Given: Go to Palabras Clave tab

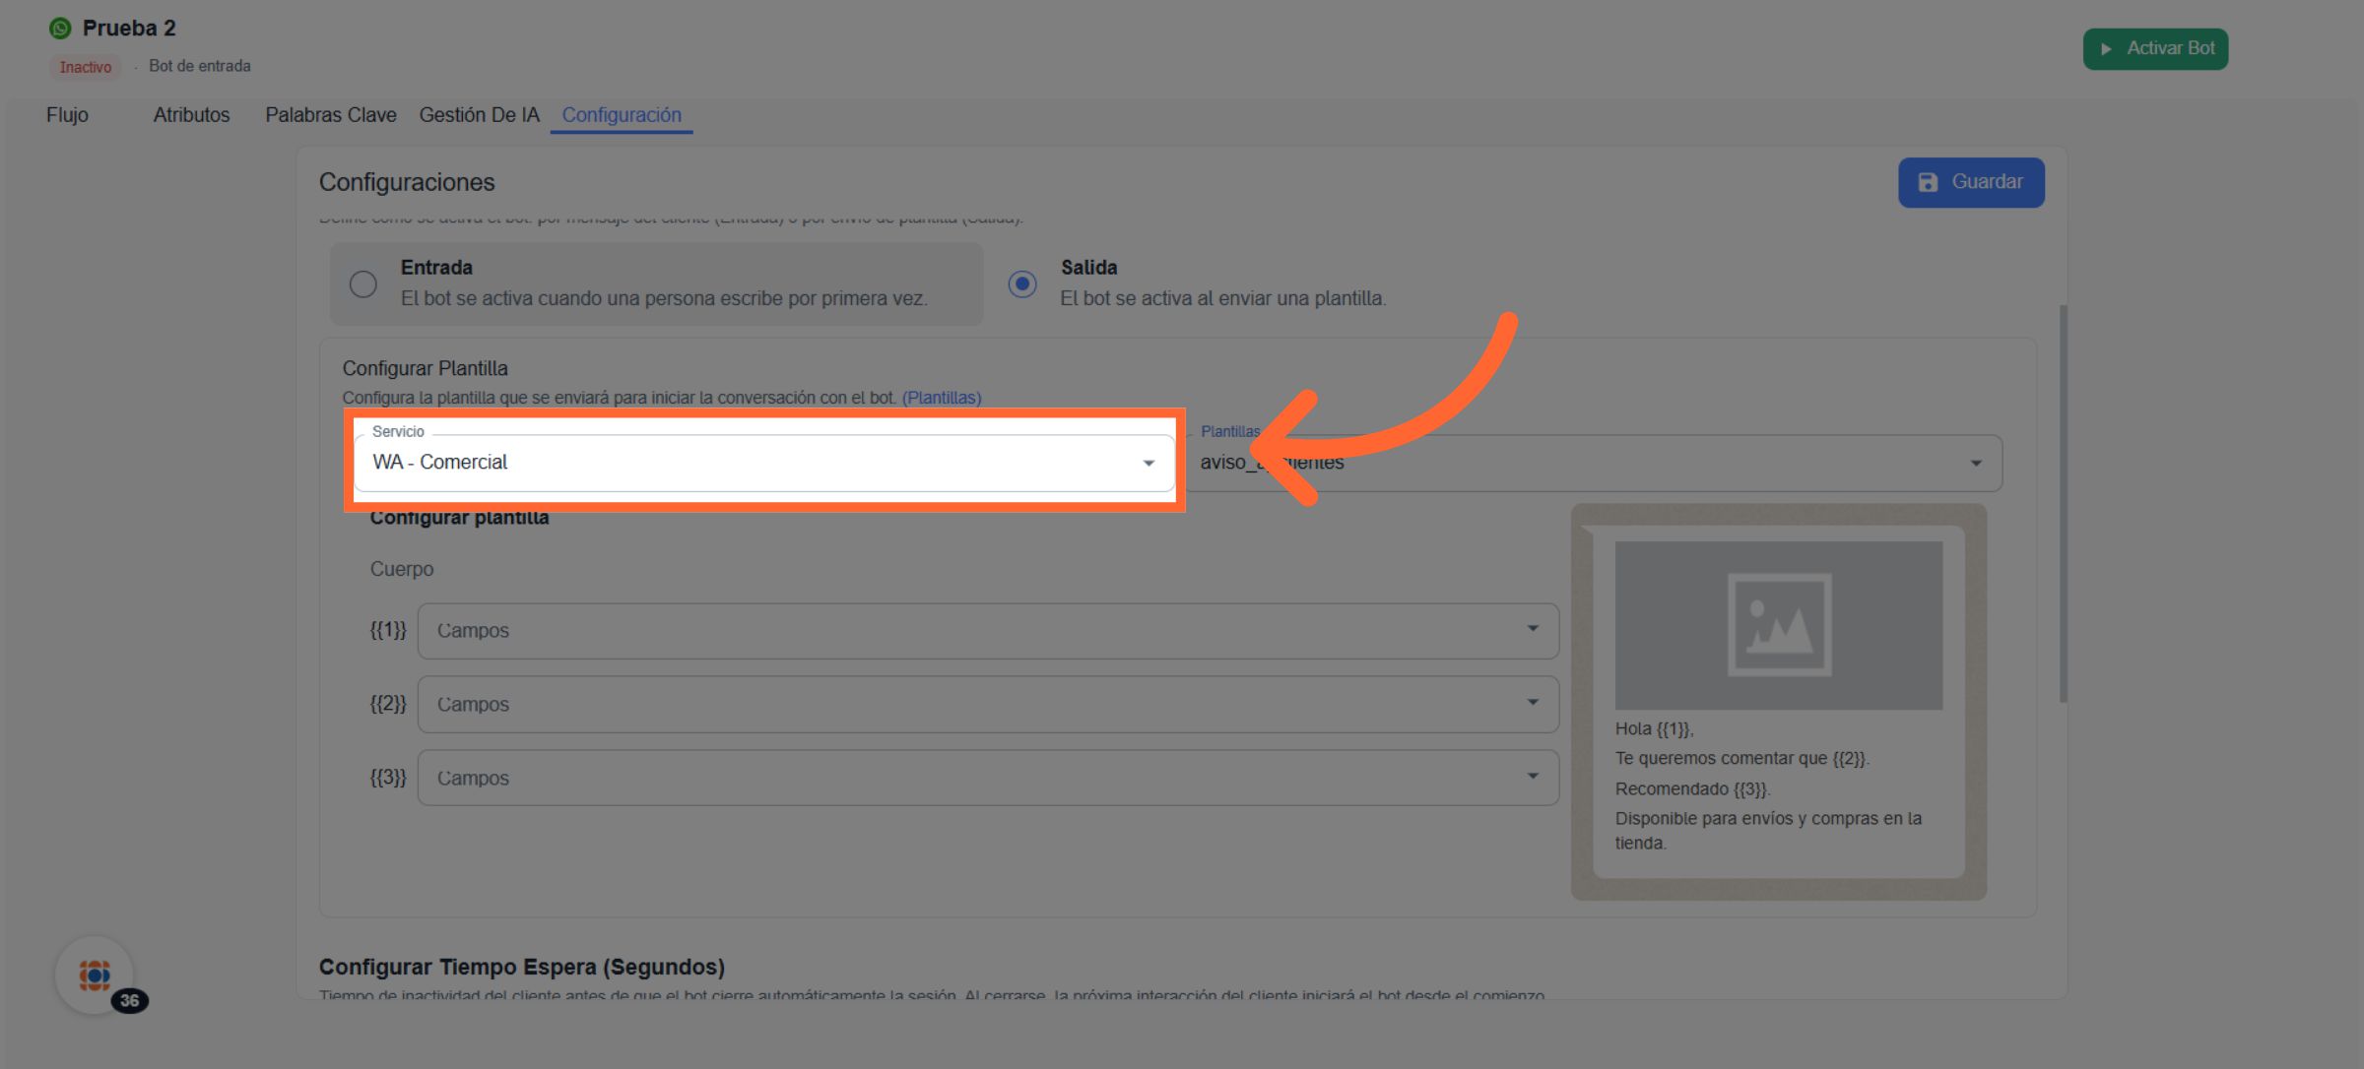Looking at the screenshot, I should (x=330, y=115).
